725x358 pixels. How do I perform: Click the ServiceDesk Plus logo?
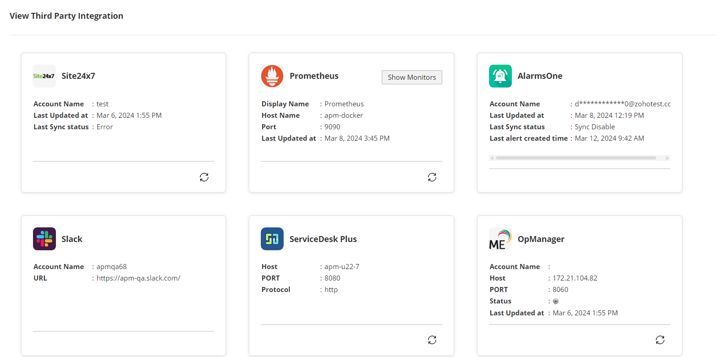272,239
